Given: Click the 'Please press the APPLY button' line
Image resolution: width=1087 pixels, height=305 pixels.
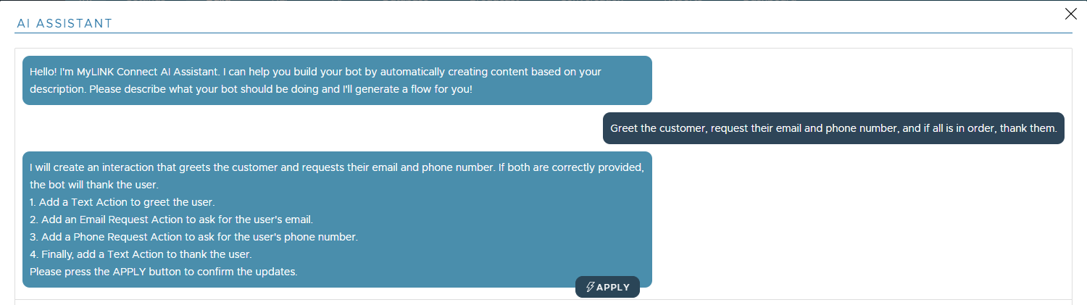Looking at the screenshot, I should [x=163, y=272].
